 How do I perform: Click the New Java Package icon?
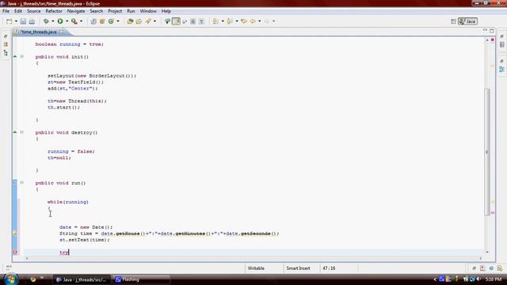102,21
